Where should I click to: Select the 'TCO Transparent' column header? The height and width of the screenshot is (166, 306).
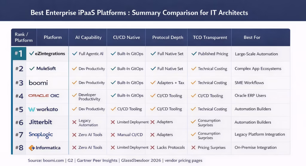210,37
